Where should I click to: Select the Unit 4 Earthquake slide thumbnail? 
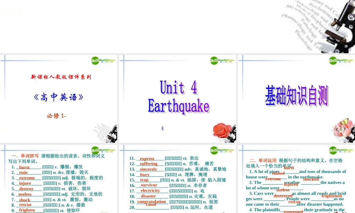tap(177, 99)
